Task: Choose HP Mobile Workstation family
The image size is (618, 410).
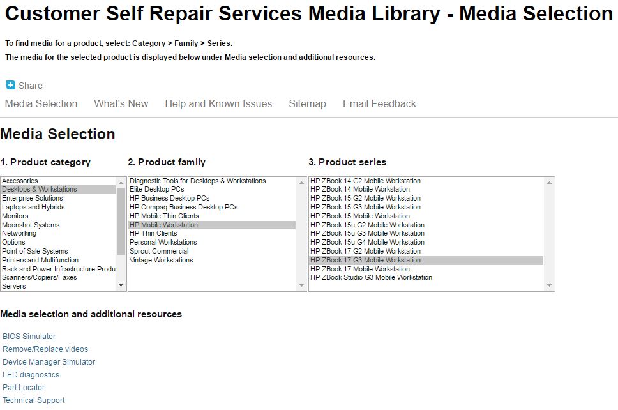Action: coord(212,225)
